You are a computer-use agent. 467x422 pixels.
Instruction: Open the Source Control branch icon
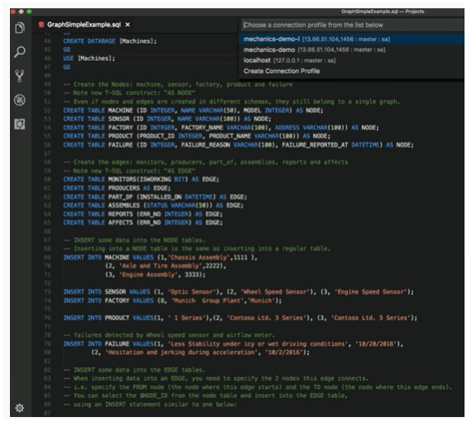[x=20, y=75]
